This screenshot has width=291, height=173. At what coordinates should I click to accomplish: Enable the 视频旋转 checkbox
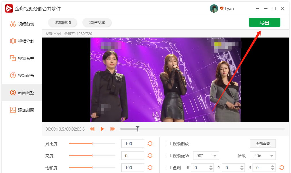pyautogui.click(x=169, y=156)
